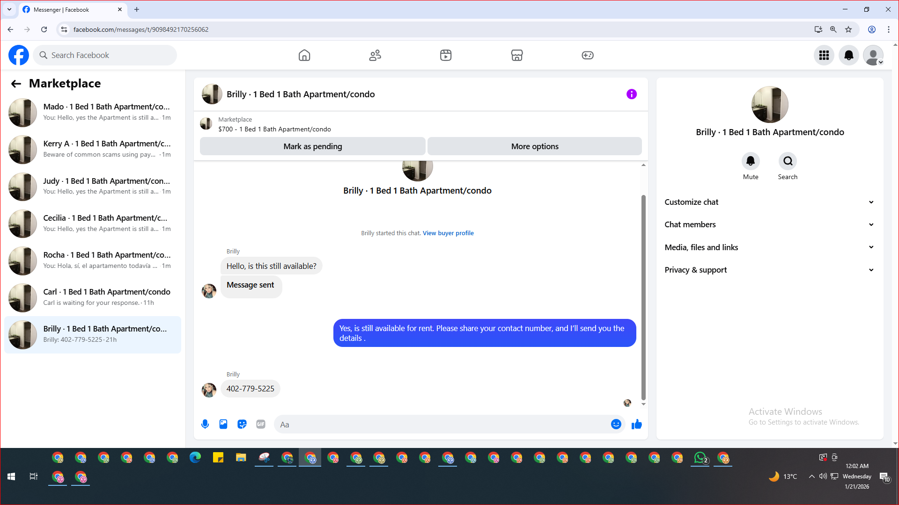
Task: Expand the Privacy & support section
Action: pos(770,270)
